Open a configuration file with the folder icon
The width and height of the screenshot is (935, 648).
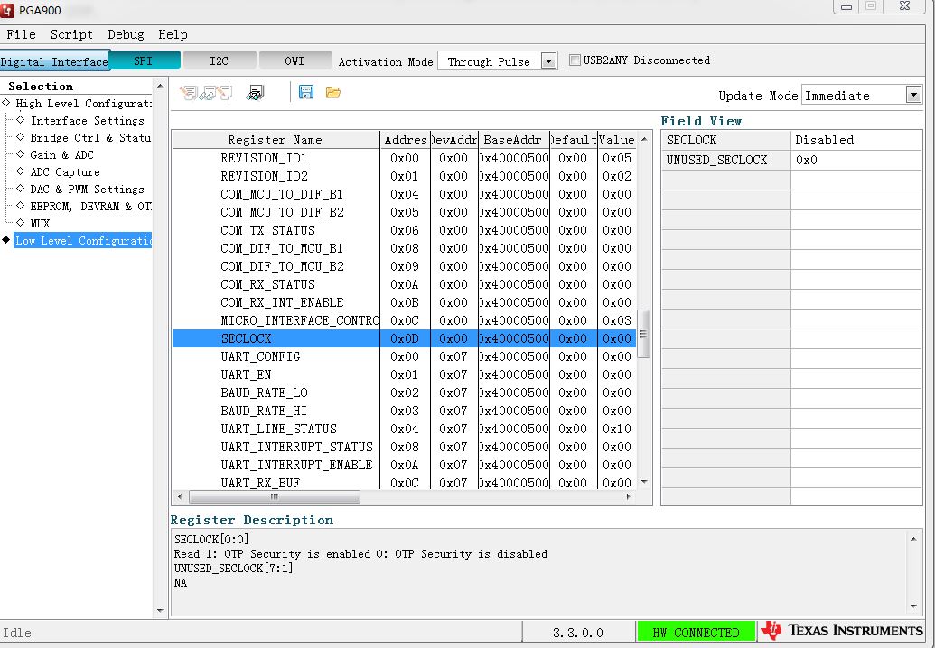[x=332, y=92]
